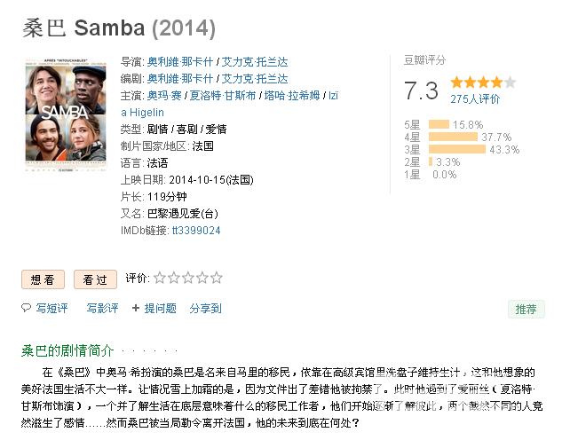Open the 写影评 link
This screenshot has width=562, height=448.
102,309
